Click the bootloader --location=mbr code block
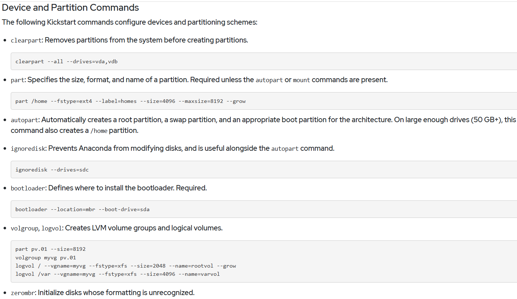517x299 pixels. point(264,209)
